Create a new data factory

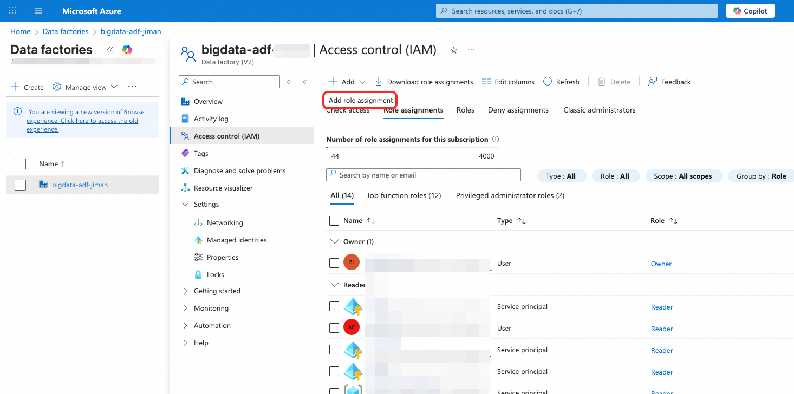(27, 87)
